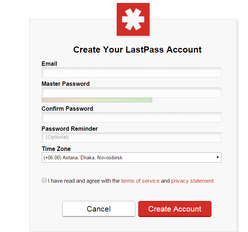Click the LastPass asterisk logo

[x=133, y=19]
